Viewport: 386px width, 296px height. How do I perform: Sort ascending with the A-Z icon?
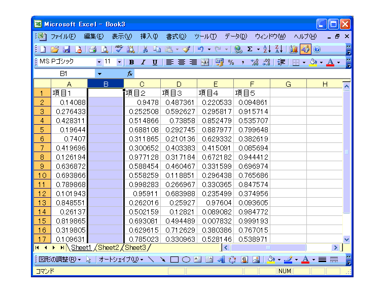[267, 50]
